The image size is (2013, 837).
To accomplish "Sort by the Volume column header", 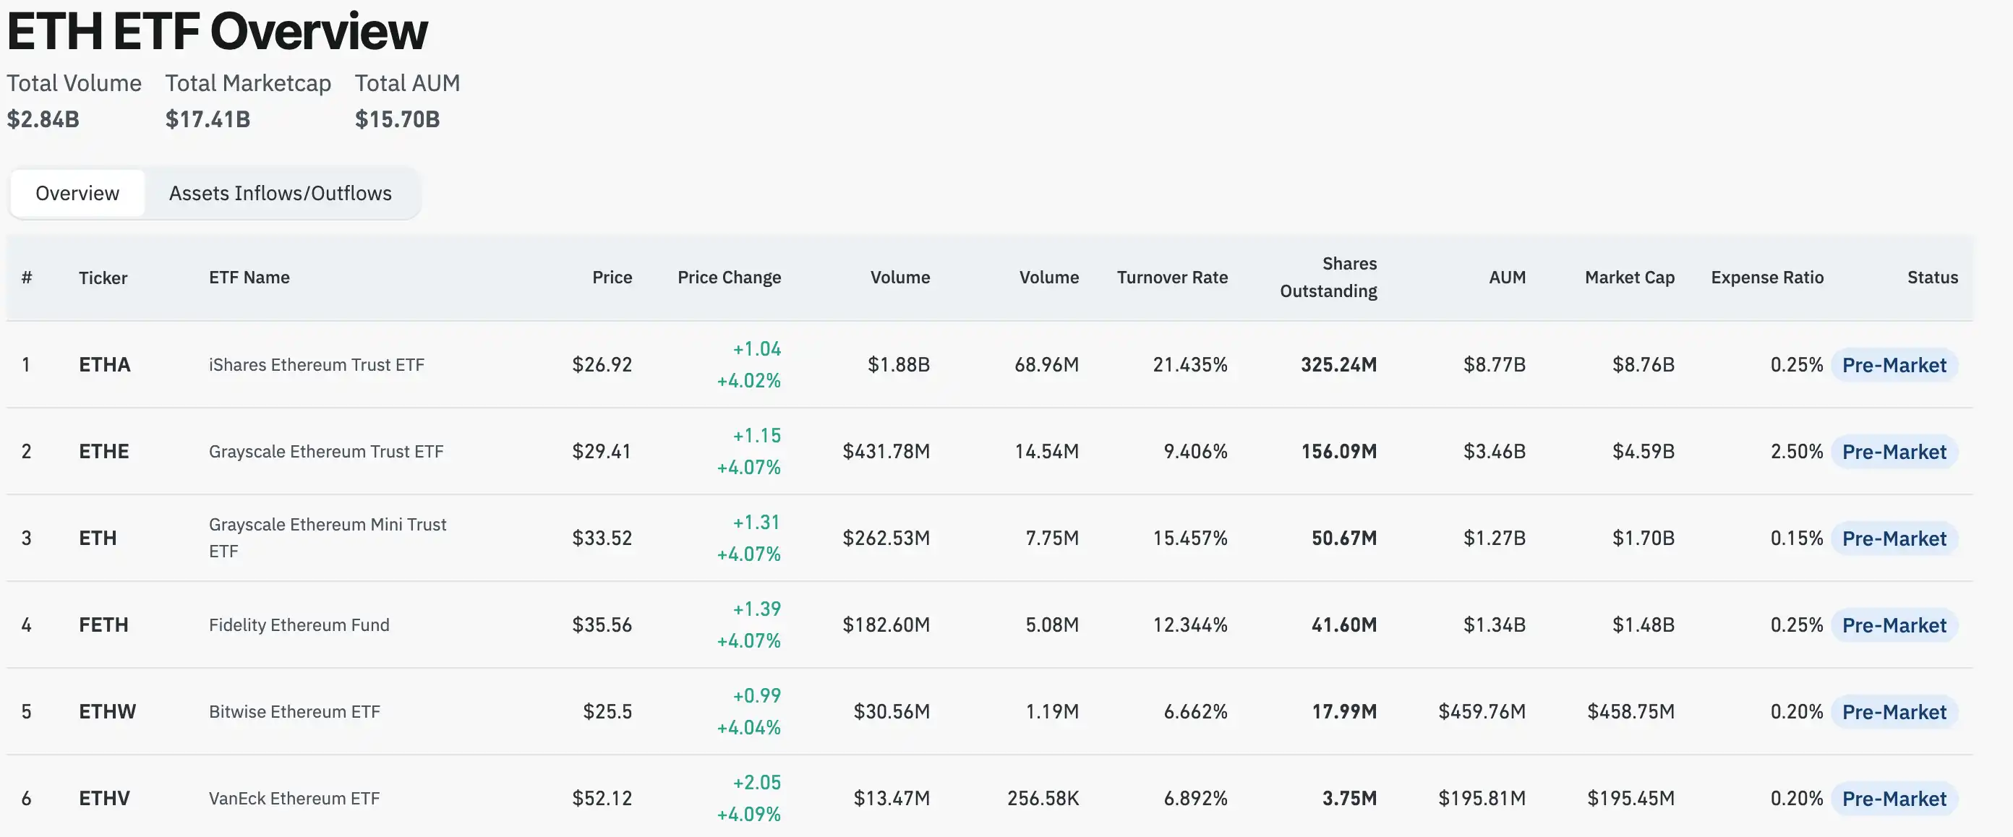I will tap(899, 278).
